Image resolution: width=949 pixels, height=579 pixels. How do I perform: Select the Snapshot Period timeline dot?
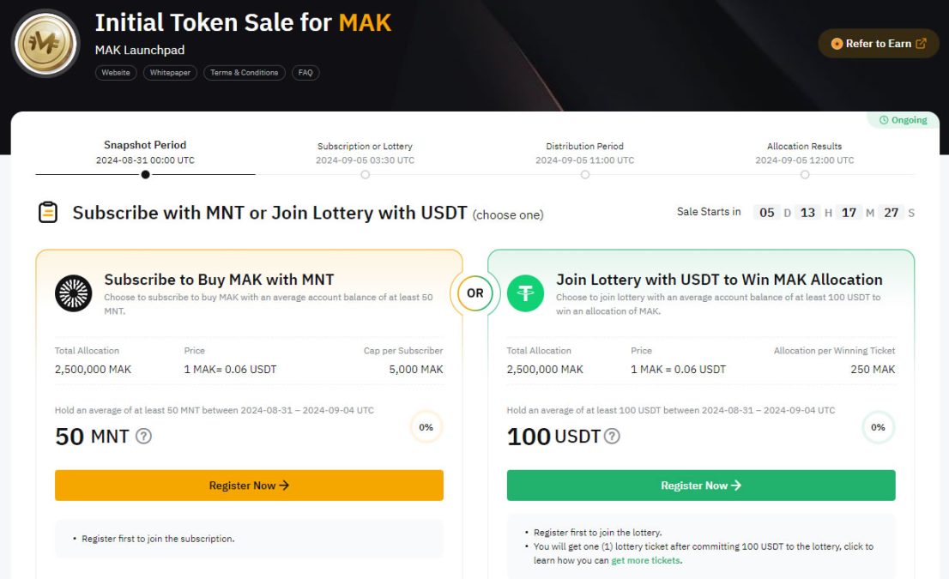pos(145,174)
